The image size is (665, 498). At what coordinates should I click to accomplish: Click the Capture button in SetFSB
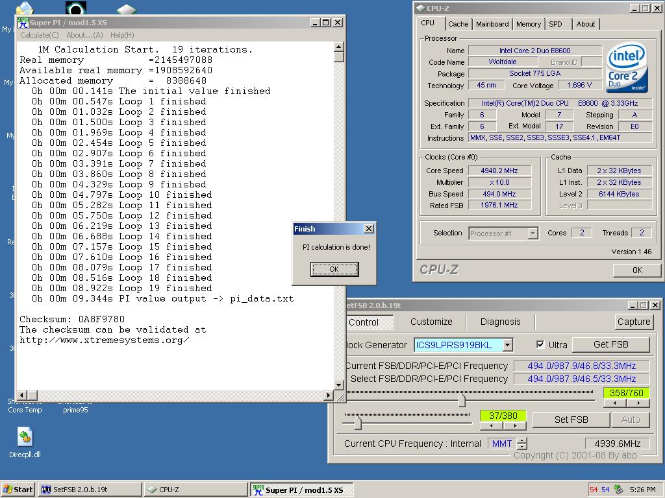[634, 322]
